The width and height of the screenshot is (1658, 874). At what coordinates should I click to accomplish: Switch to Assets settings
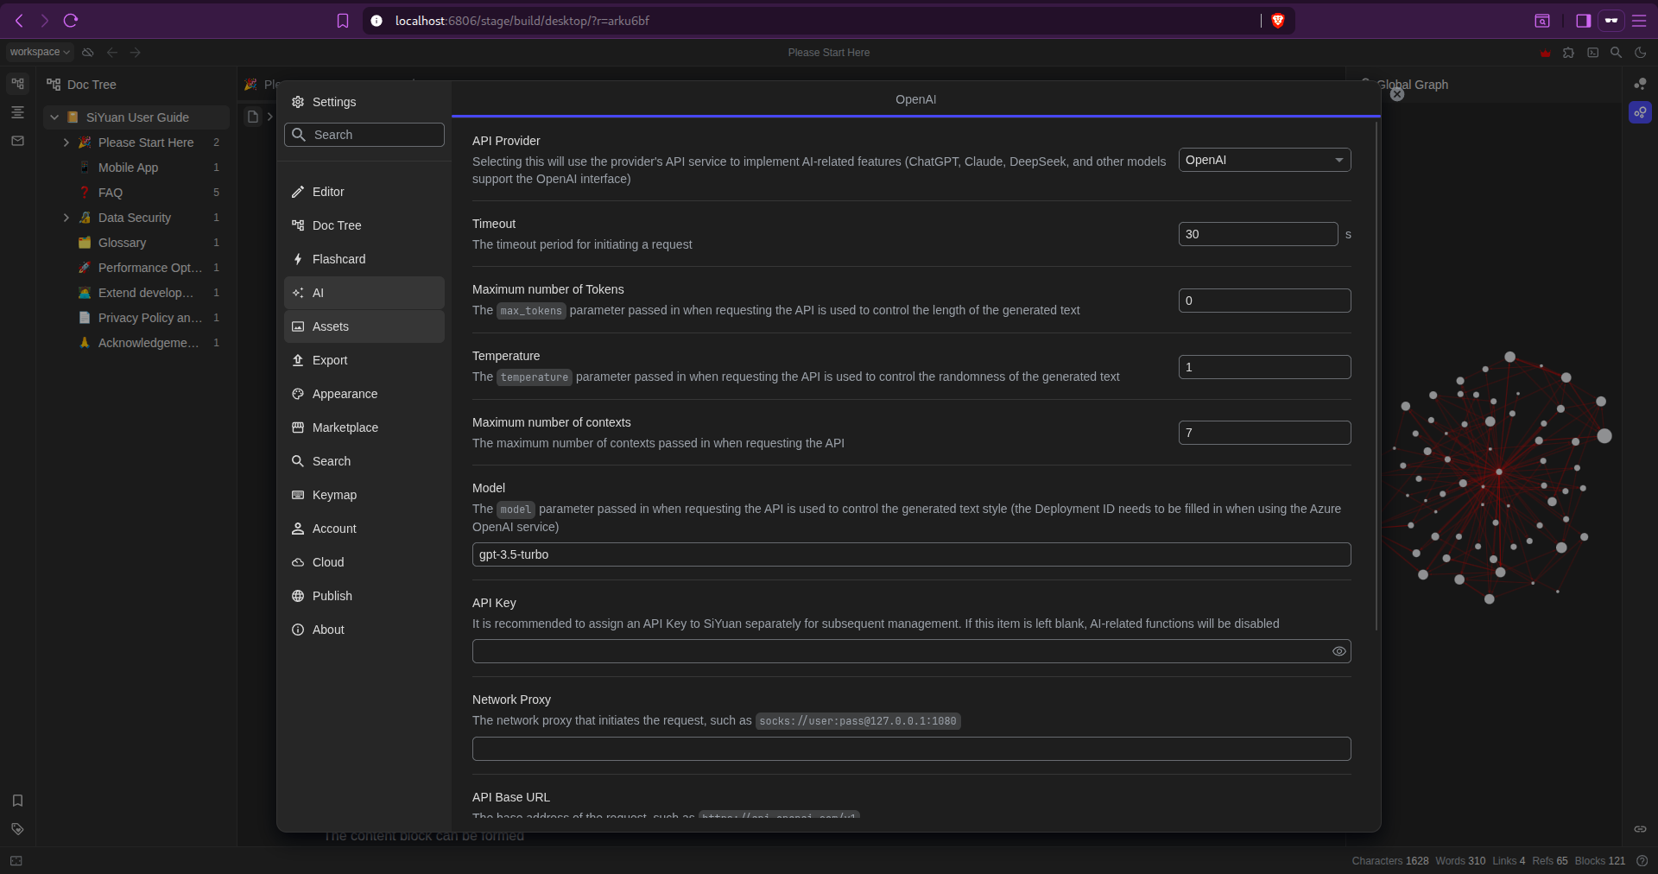(x=364, y=326)
